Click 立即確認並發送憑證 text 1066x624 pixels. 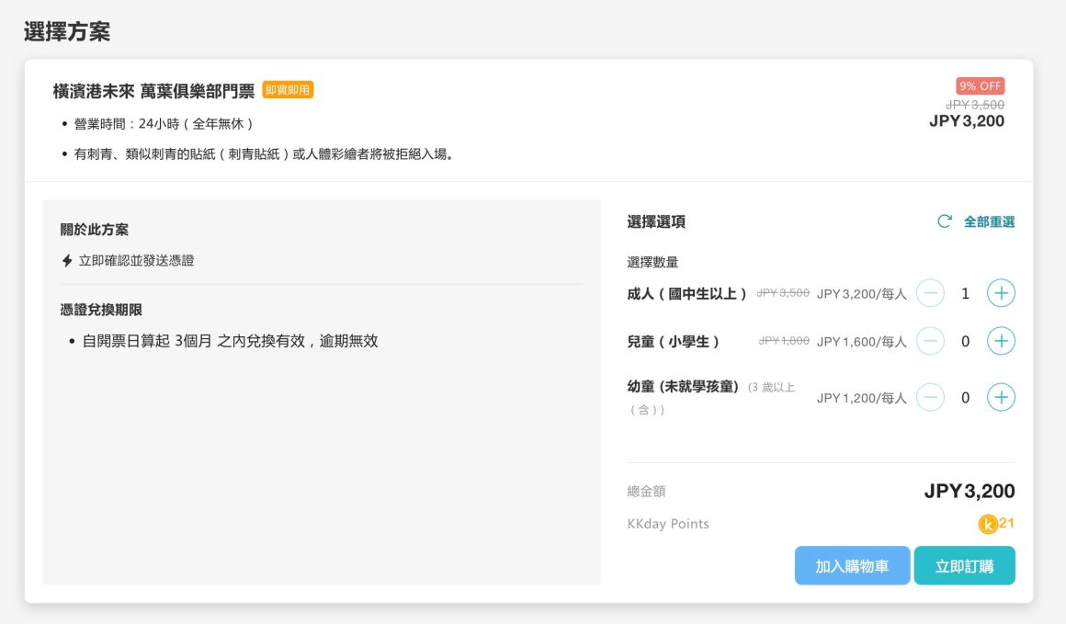136,260
